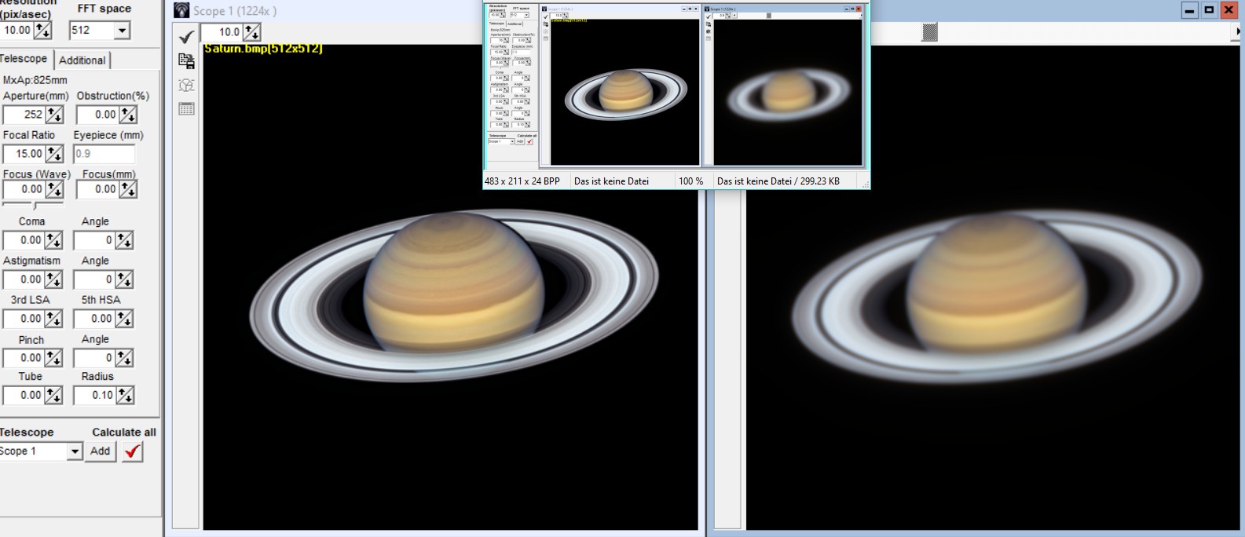The height and width of the screenshot is (537, 1245).
Task: Click the 3rd LSA 0.00 input field
Action: (24, 319)
